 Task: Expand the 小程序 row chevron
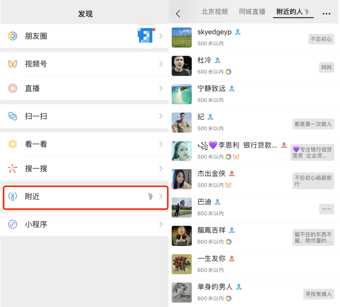[161, 224]
